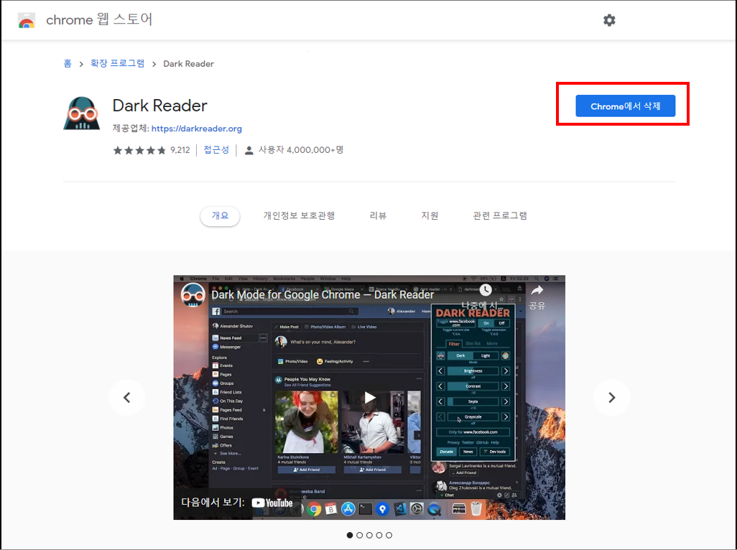This screenshot has width=737, height=550.
Task: Click the 사용자 4,000,000+명 text
Action: pyautogui.click(x=301, y=150)
